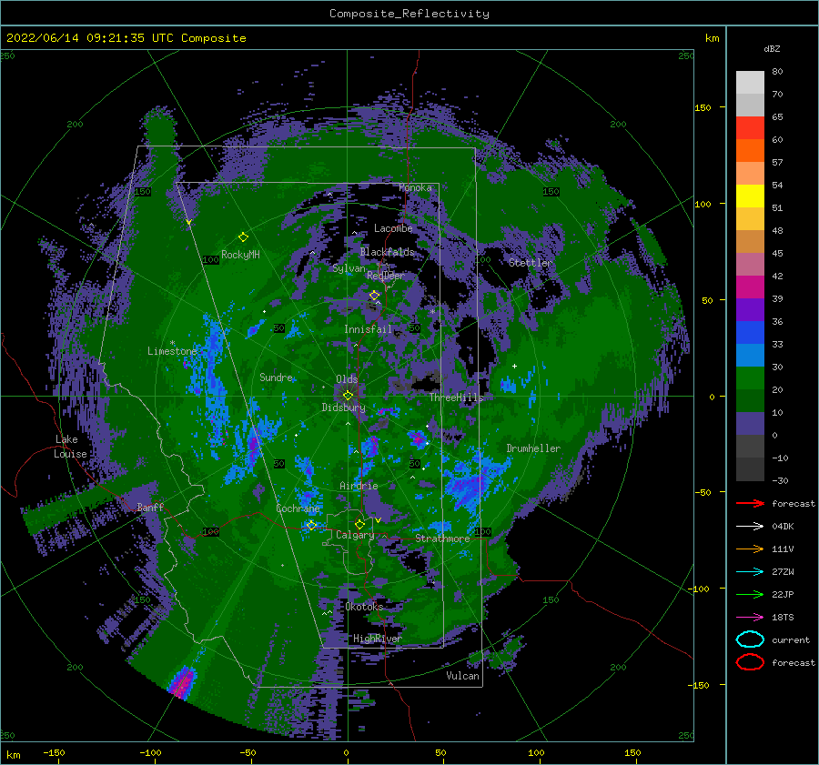Click the Sylvan label on the map
Viewport: 819px width, 765px height.
[x=349, y=268]
